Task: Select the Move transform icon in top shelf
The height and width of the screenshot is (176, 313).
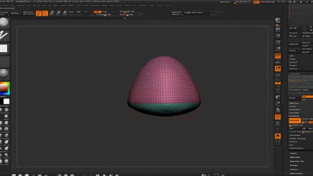Action: coord(51,13)
